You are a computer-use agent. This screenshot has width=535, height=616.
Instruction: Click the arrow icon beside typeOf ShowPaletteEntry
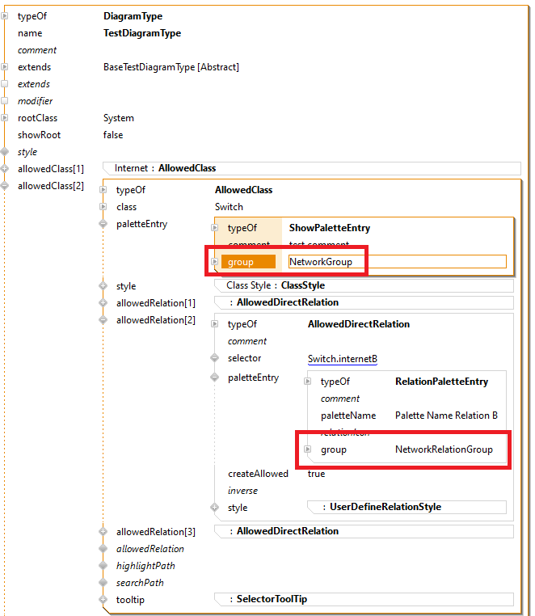[x=215, y=228]
